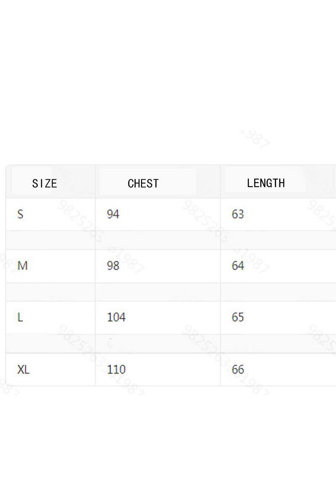Click length value 63
Screen dimensions: 336x504
[x=238, y=214]
